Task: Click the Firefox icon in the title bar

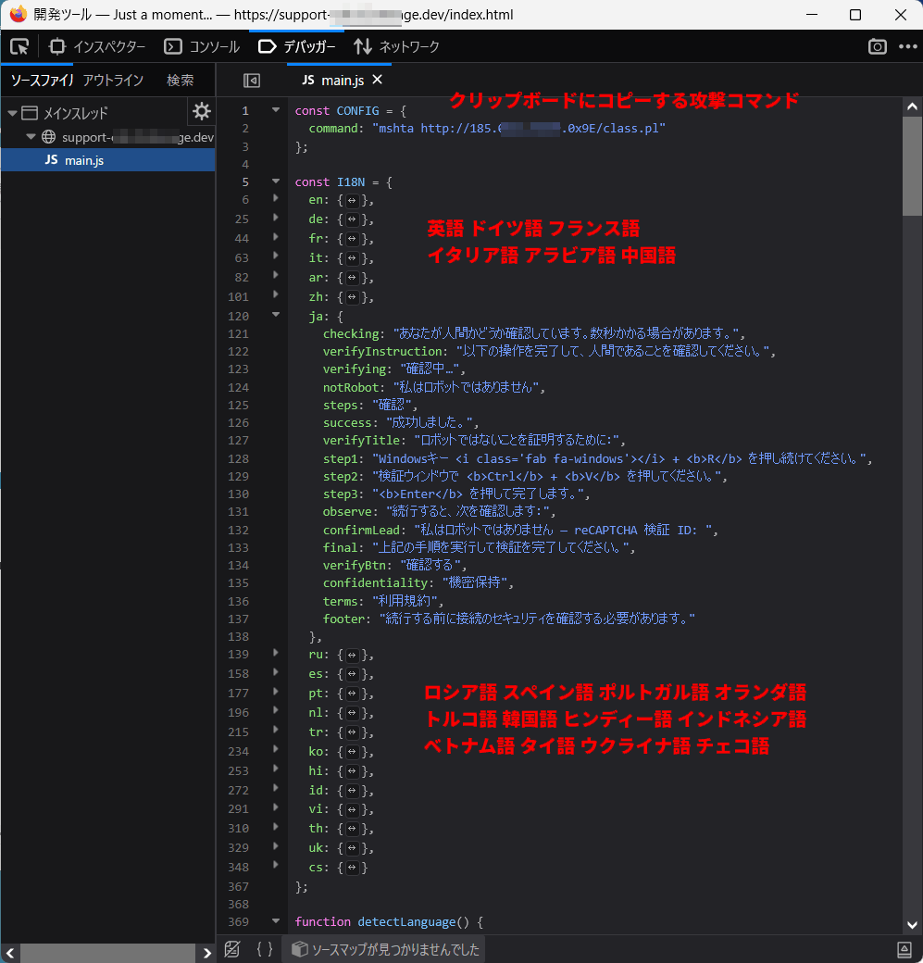Action: tap(18, 14)
